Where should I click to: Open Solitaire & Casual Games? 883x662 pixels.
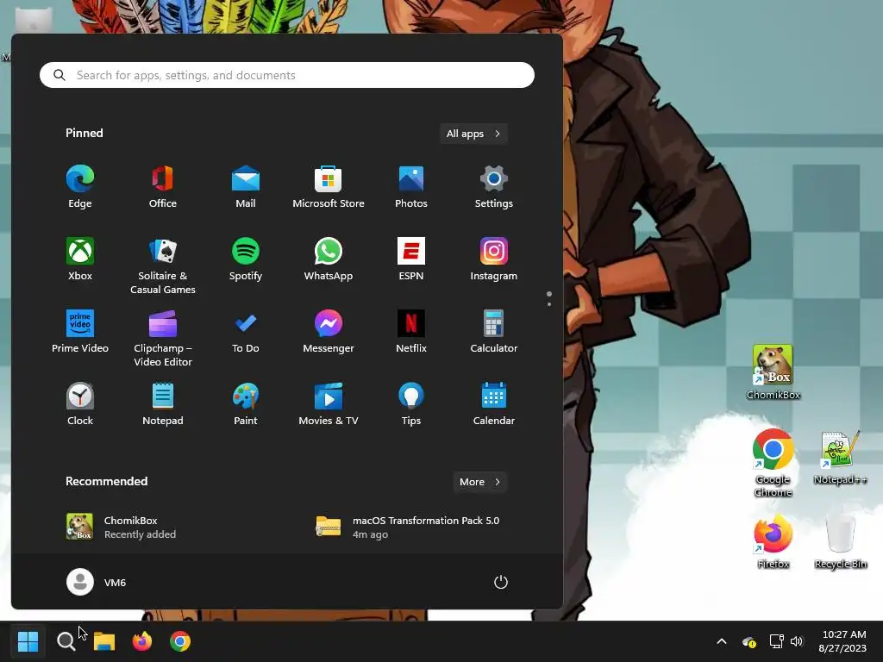[163, 265]
